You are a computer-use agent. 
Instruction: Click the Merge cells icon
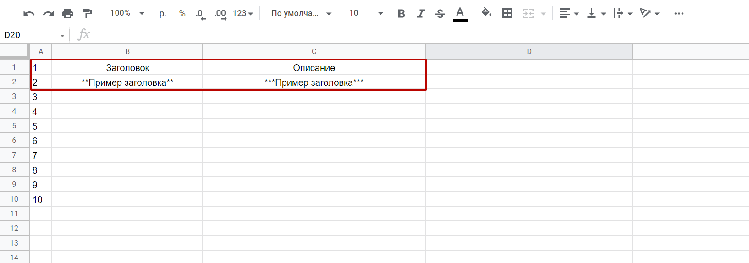(x=528, y=13)
